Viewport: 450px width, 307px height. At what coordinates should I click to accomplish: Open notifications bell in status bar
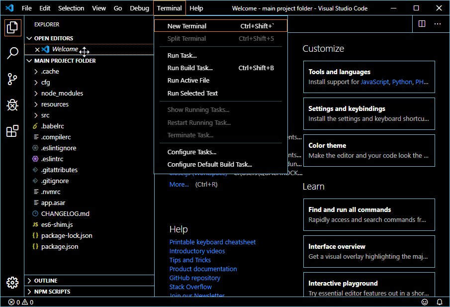point(440,302)
